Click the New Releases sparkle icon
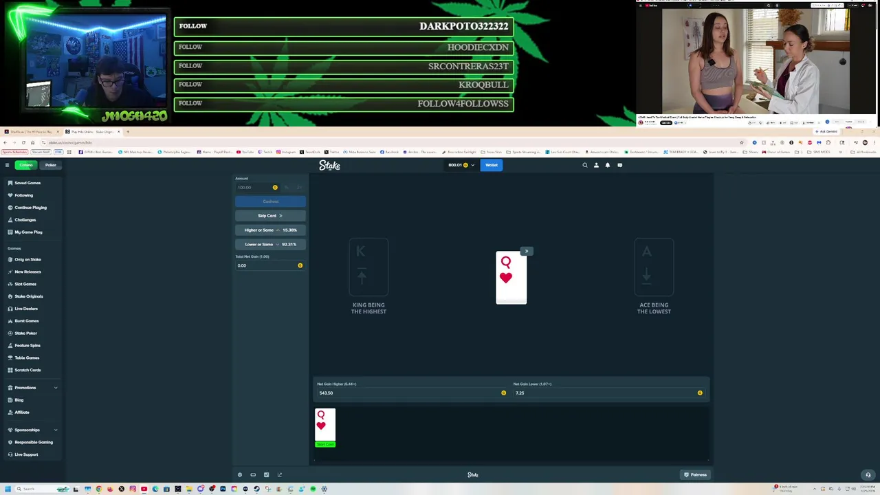Viewport: 880px width, 495px height. (10, 272)
